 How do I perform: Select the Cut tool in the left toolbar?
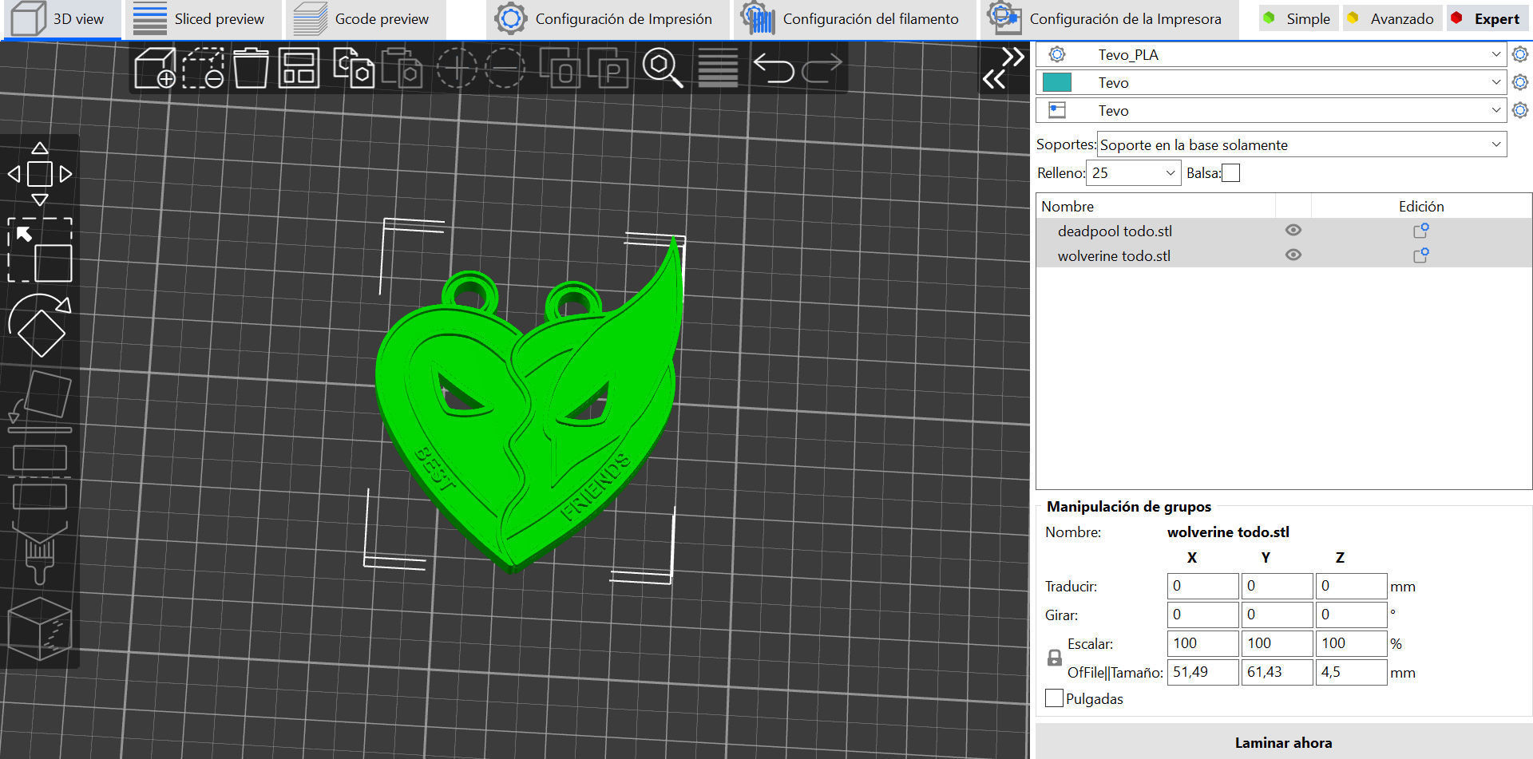coord(40,476)
